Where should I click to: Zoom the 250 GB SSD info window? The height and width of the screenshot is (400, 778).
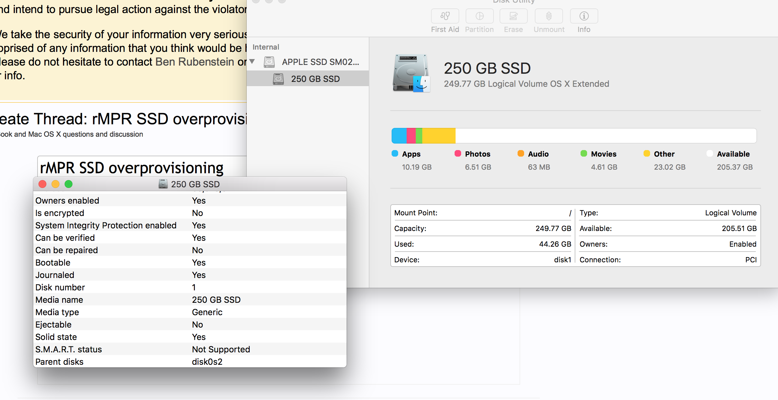click(69, 184)
